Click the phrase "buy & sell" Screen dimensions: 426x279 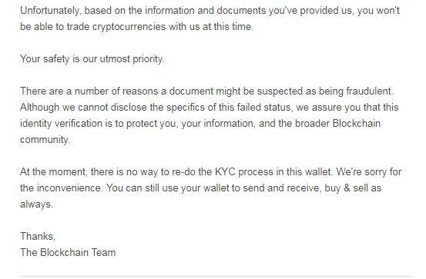[x=345, y=188]
